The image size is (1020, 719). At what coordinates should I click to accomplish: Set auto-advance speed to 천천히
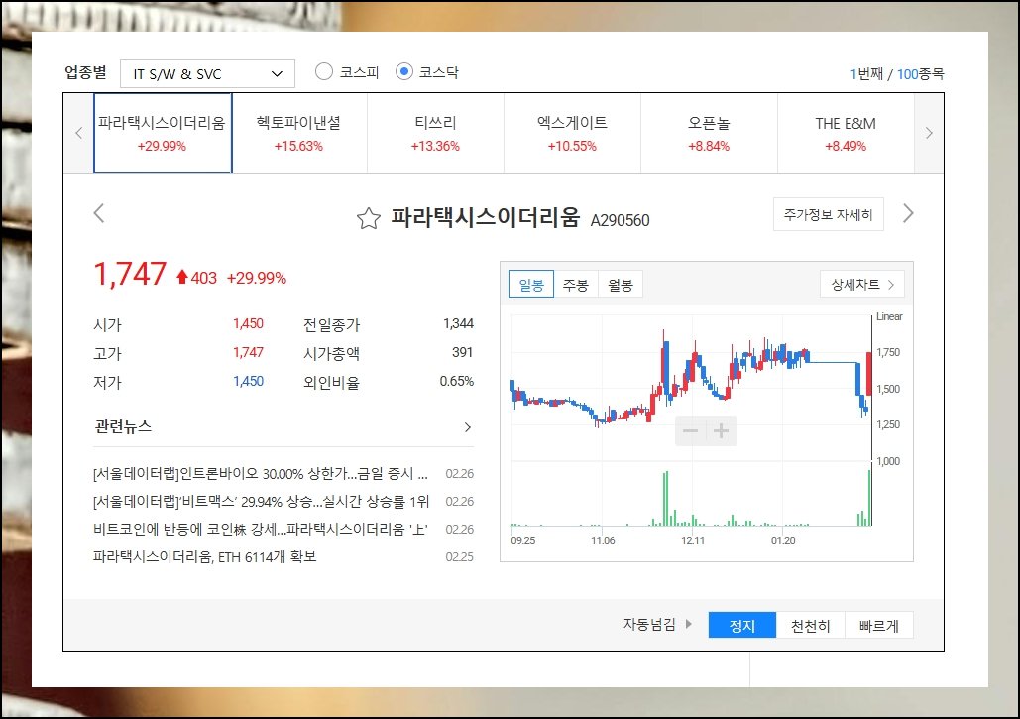(x=811, y=626)
